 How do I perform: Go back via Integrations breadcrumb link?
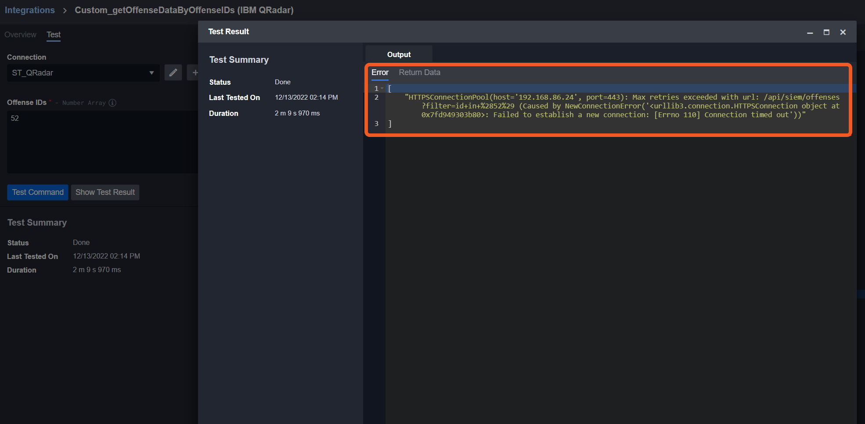click(x=30, y=10)
